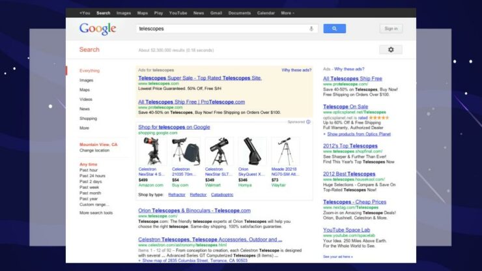Expand the More dropdown in top bar

tap(287, 13)
